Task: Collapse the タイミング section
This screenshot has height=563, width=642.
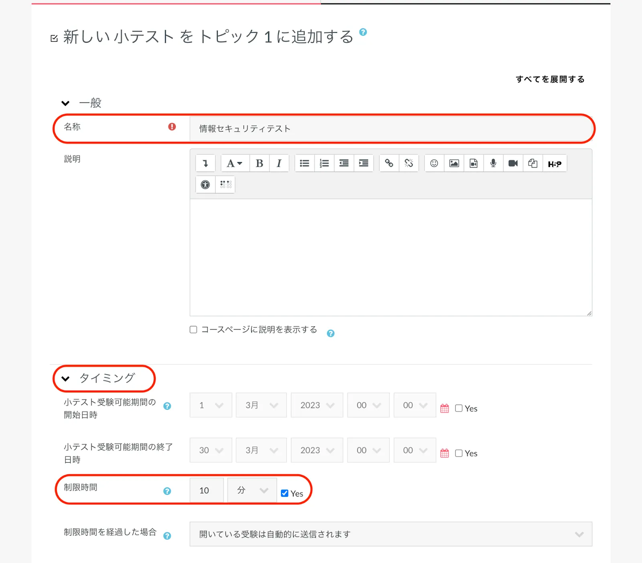Action: click(x=66, y=379)
